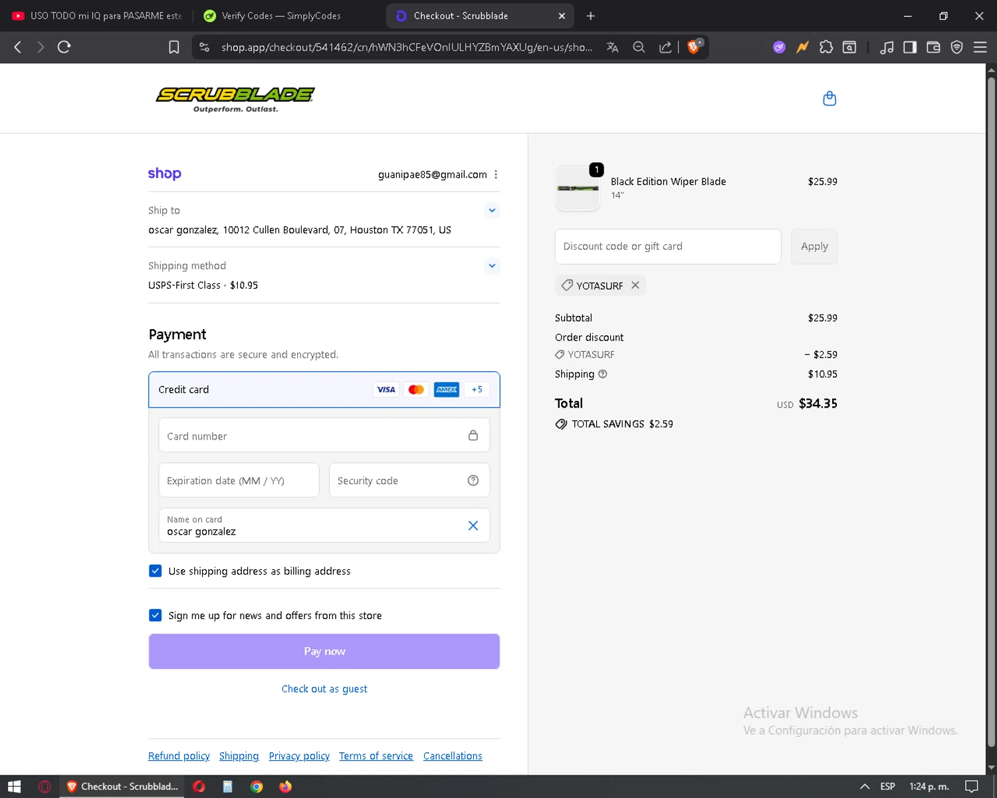
Task: Reload the checkout page
Action: pyautogui.click(x=64, y=47)
